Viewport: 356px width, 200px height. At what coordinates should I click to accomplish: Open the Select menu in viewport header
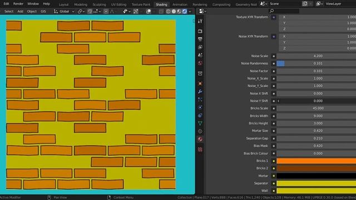[9, 11]
